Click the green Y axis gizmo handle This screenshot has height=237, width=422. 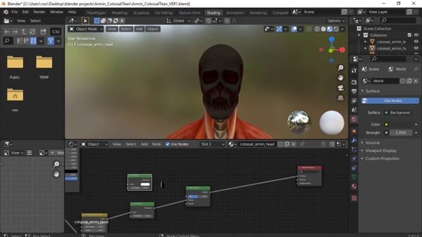pos(331,51)
